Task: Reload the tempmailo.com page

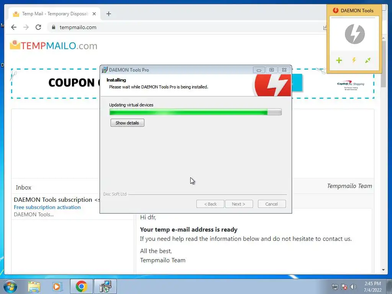Action: click(38, 27)
